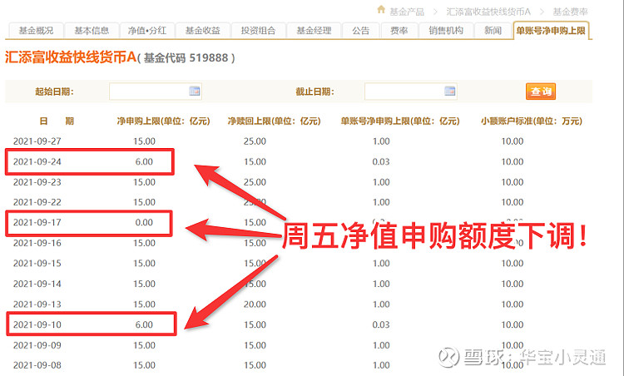
Task: Switch to the 基本信息 tab
Action: click(92, 31)
